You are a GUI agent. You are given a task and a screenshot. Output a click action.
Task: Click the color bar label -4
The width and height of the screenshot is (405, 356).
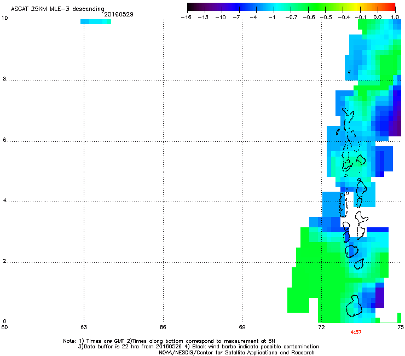[x=253, y=18]
